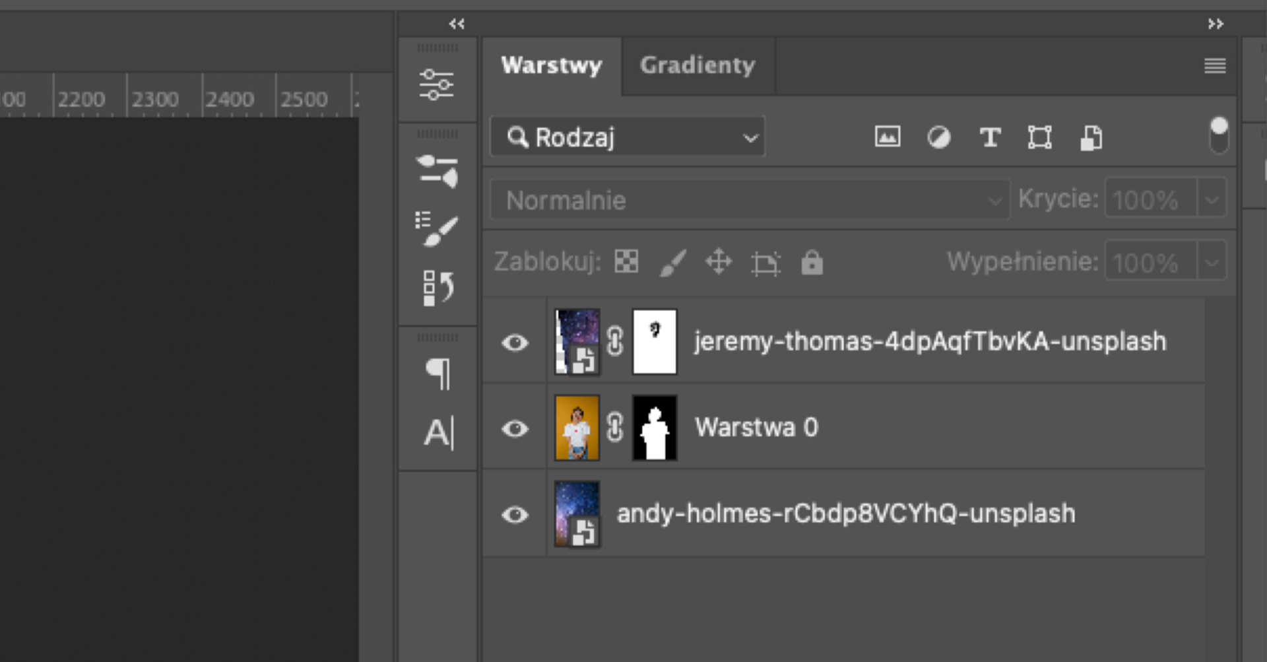Viewport: 1267px width, 662px height.
Task: Toggle layer filtering switch on/off
Action: 1219,135
